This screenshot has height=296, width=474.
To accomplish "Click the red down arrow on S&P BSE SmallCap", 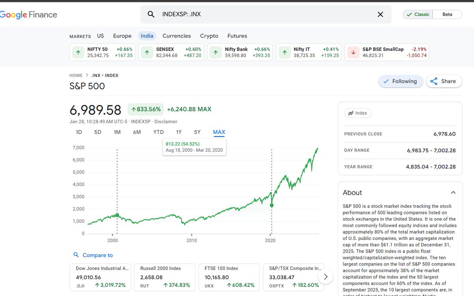I will coord(353,52).
